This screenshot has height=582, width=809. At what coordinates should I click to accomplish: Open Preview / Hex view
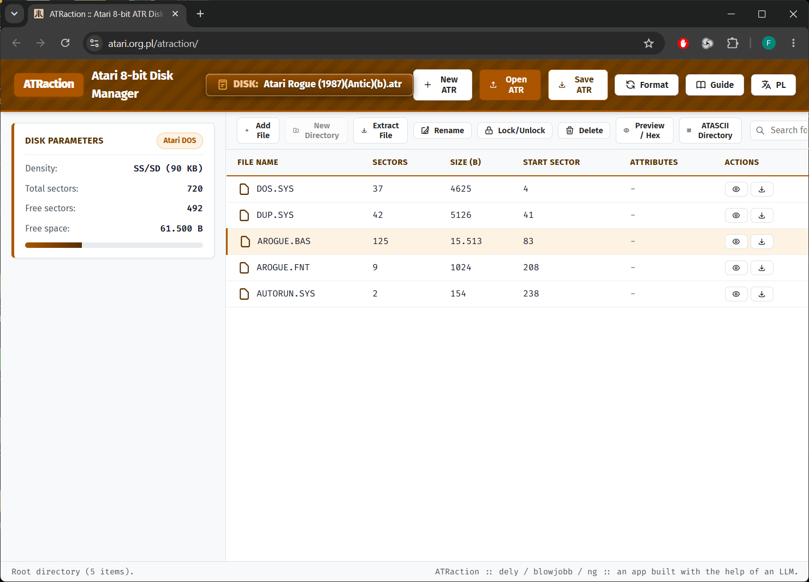(645, 130)
